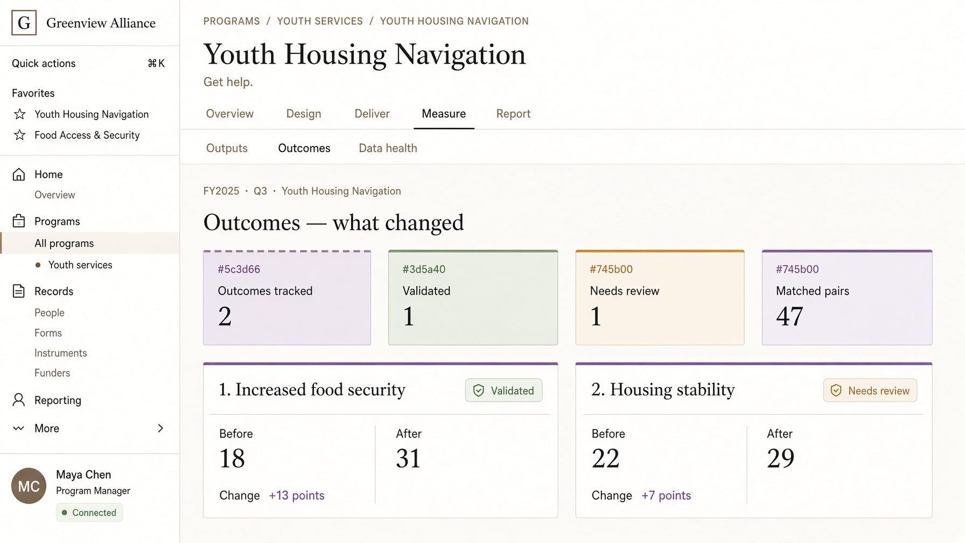This screenshot has height=543, width=965.
Task: Click the shield icon in Needs review badge
Action: (836, 391)
